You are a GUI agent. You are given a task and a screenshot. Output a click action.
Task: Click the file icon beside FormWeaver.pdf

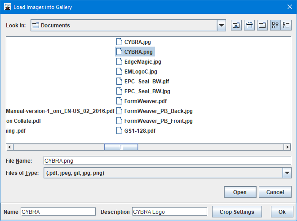click(119, 101)
